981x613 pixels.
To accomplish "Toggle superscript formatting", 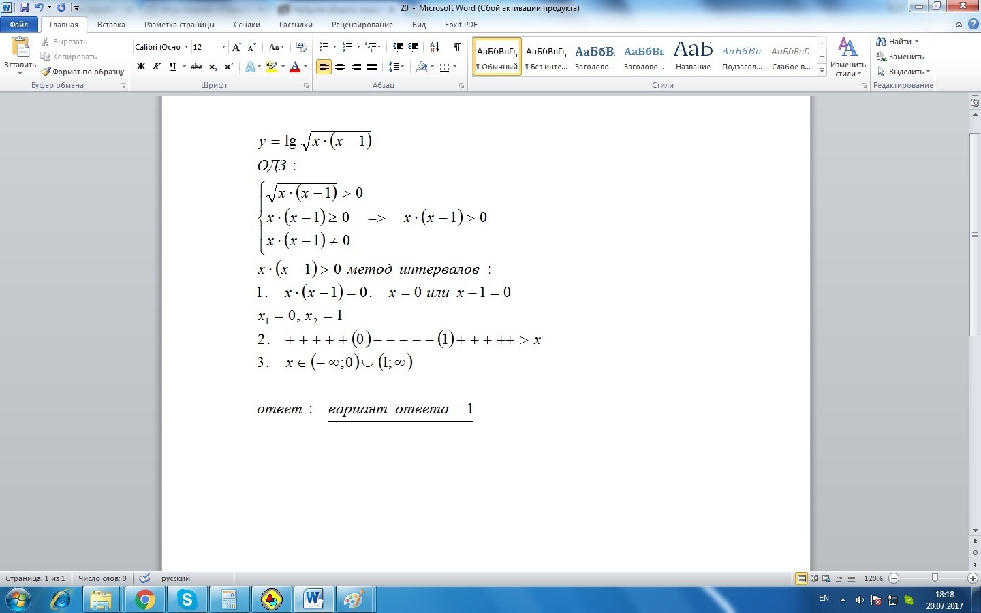I will coord(229,67).
